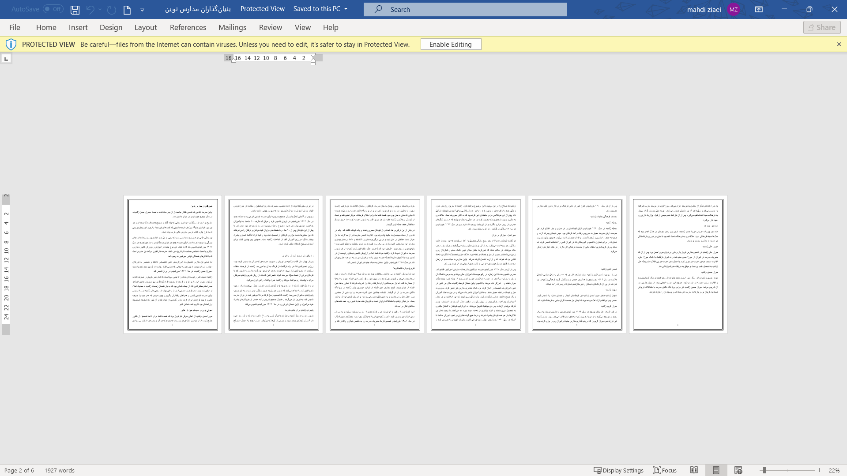Click the zoom in plus button

point(819,470)
